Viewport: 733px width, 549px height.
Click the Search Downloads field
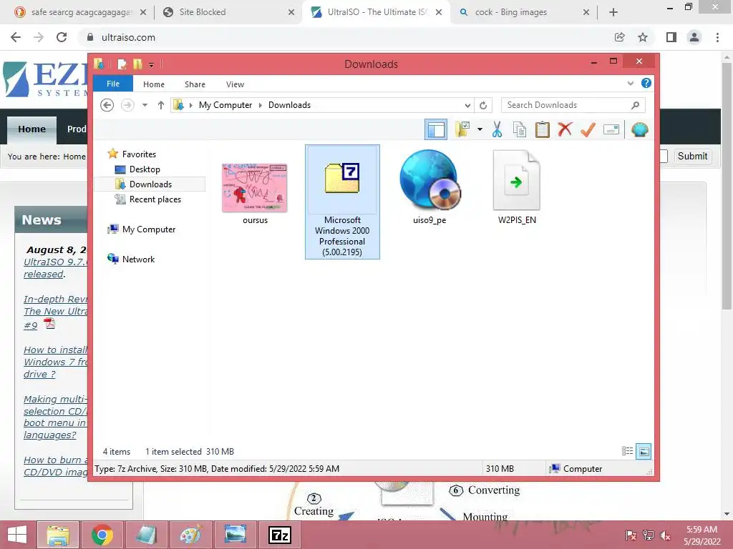[573, 105]
